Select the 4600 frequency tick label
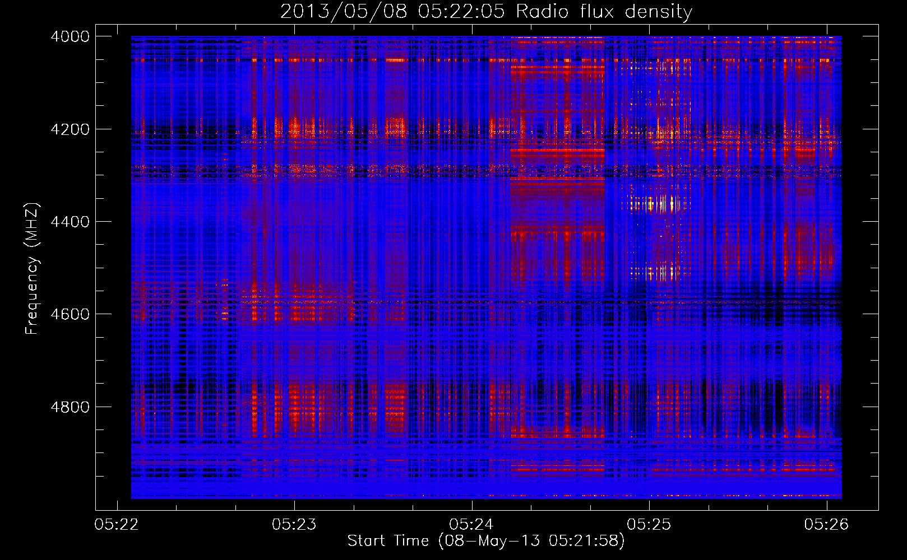Image resolution: width=907 pixels, height=560 pixels. coord(70,314)
